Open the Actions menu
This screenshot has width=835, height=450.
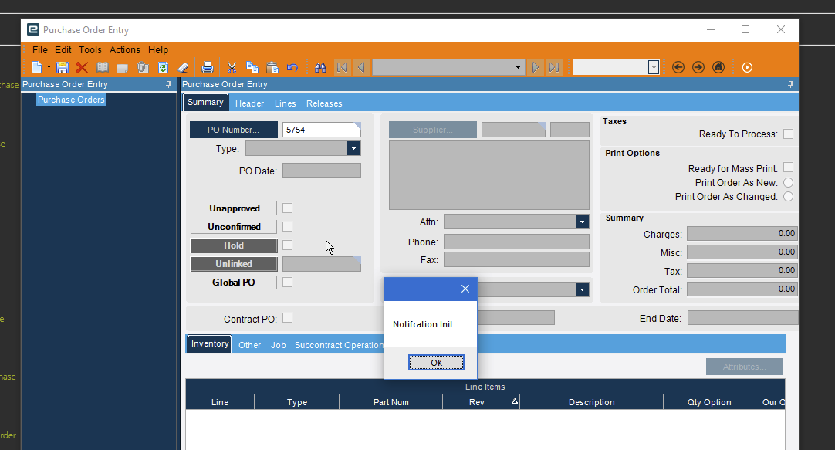point(124,50)
